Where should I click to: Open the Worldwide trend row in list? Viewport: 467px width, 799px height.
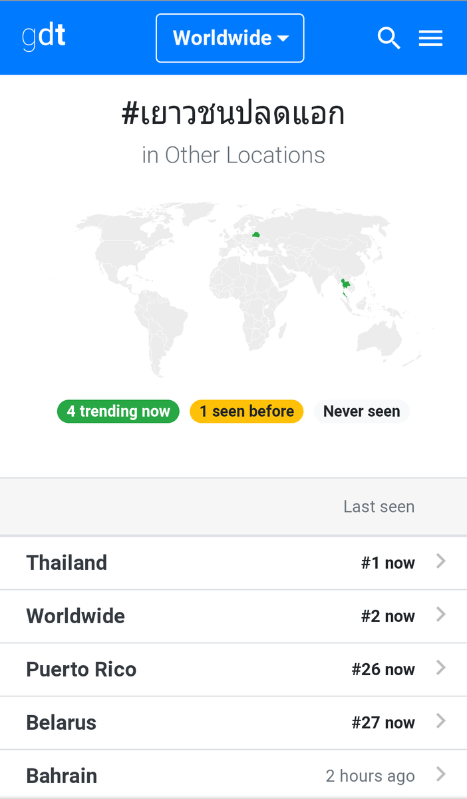click(x=234, y=616)
